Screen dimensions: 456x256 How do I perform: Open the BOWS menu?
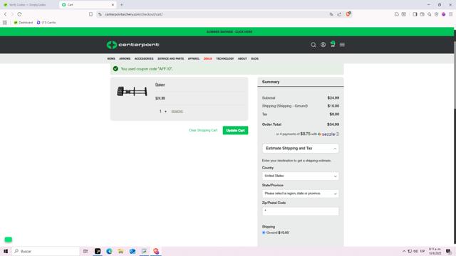(111, 58)
